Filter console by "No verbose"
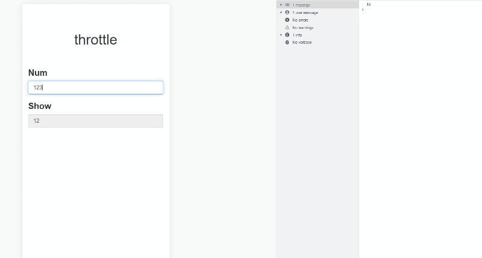This screenshot has height=258, width=482. point(302,43)
